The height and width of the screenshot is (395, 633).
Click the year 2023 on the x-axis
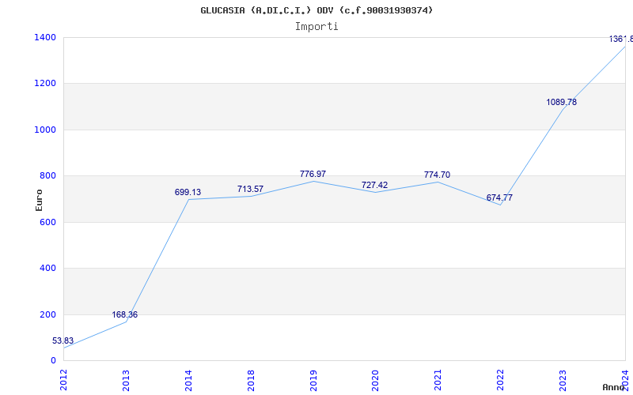(563, 380)
